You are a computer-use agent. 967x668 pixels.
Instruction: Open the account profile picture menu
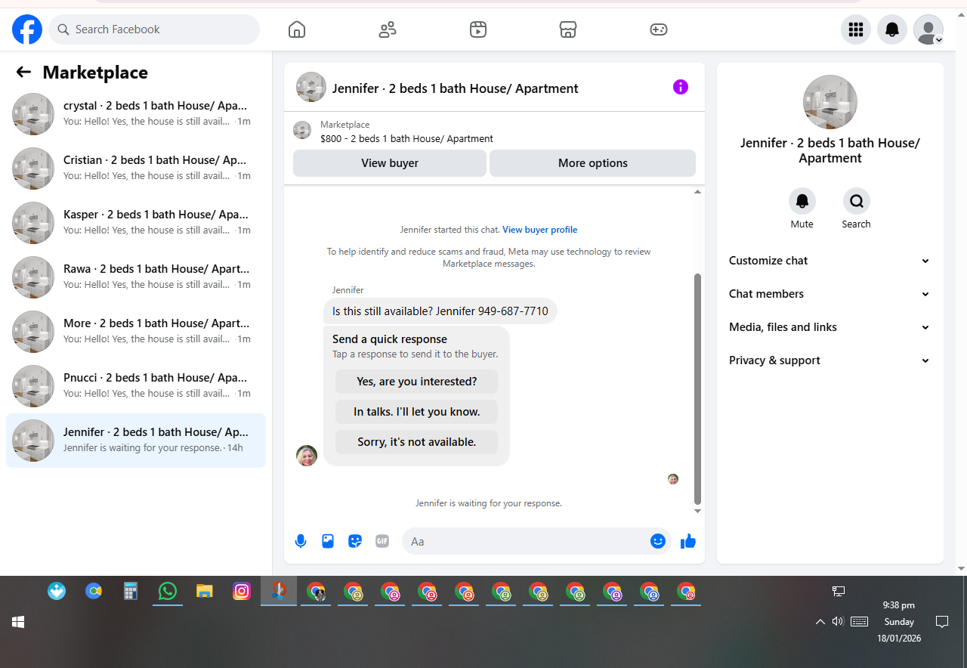(928, 29)
